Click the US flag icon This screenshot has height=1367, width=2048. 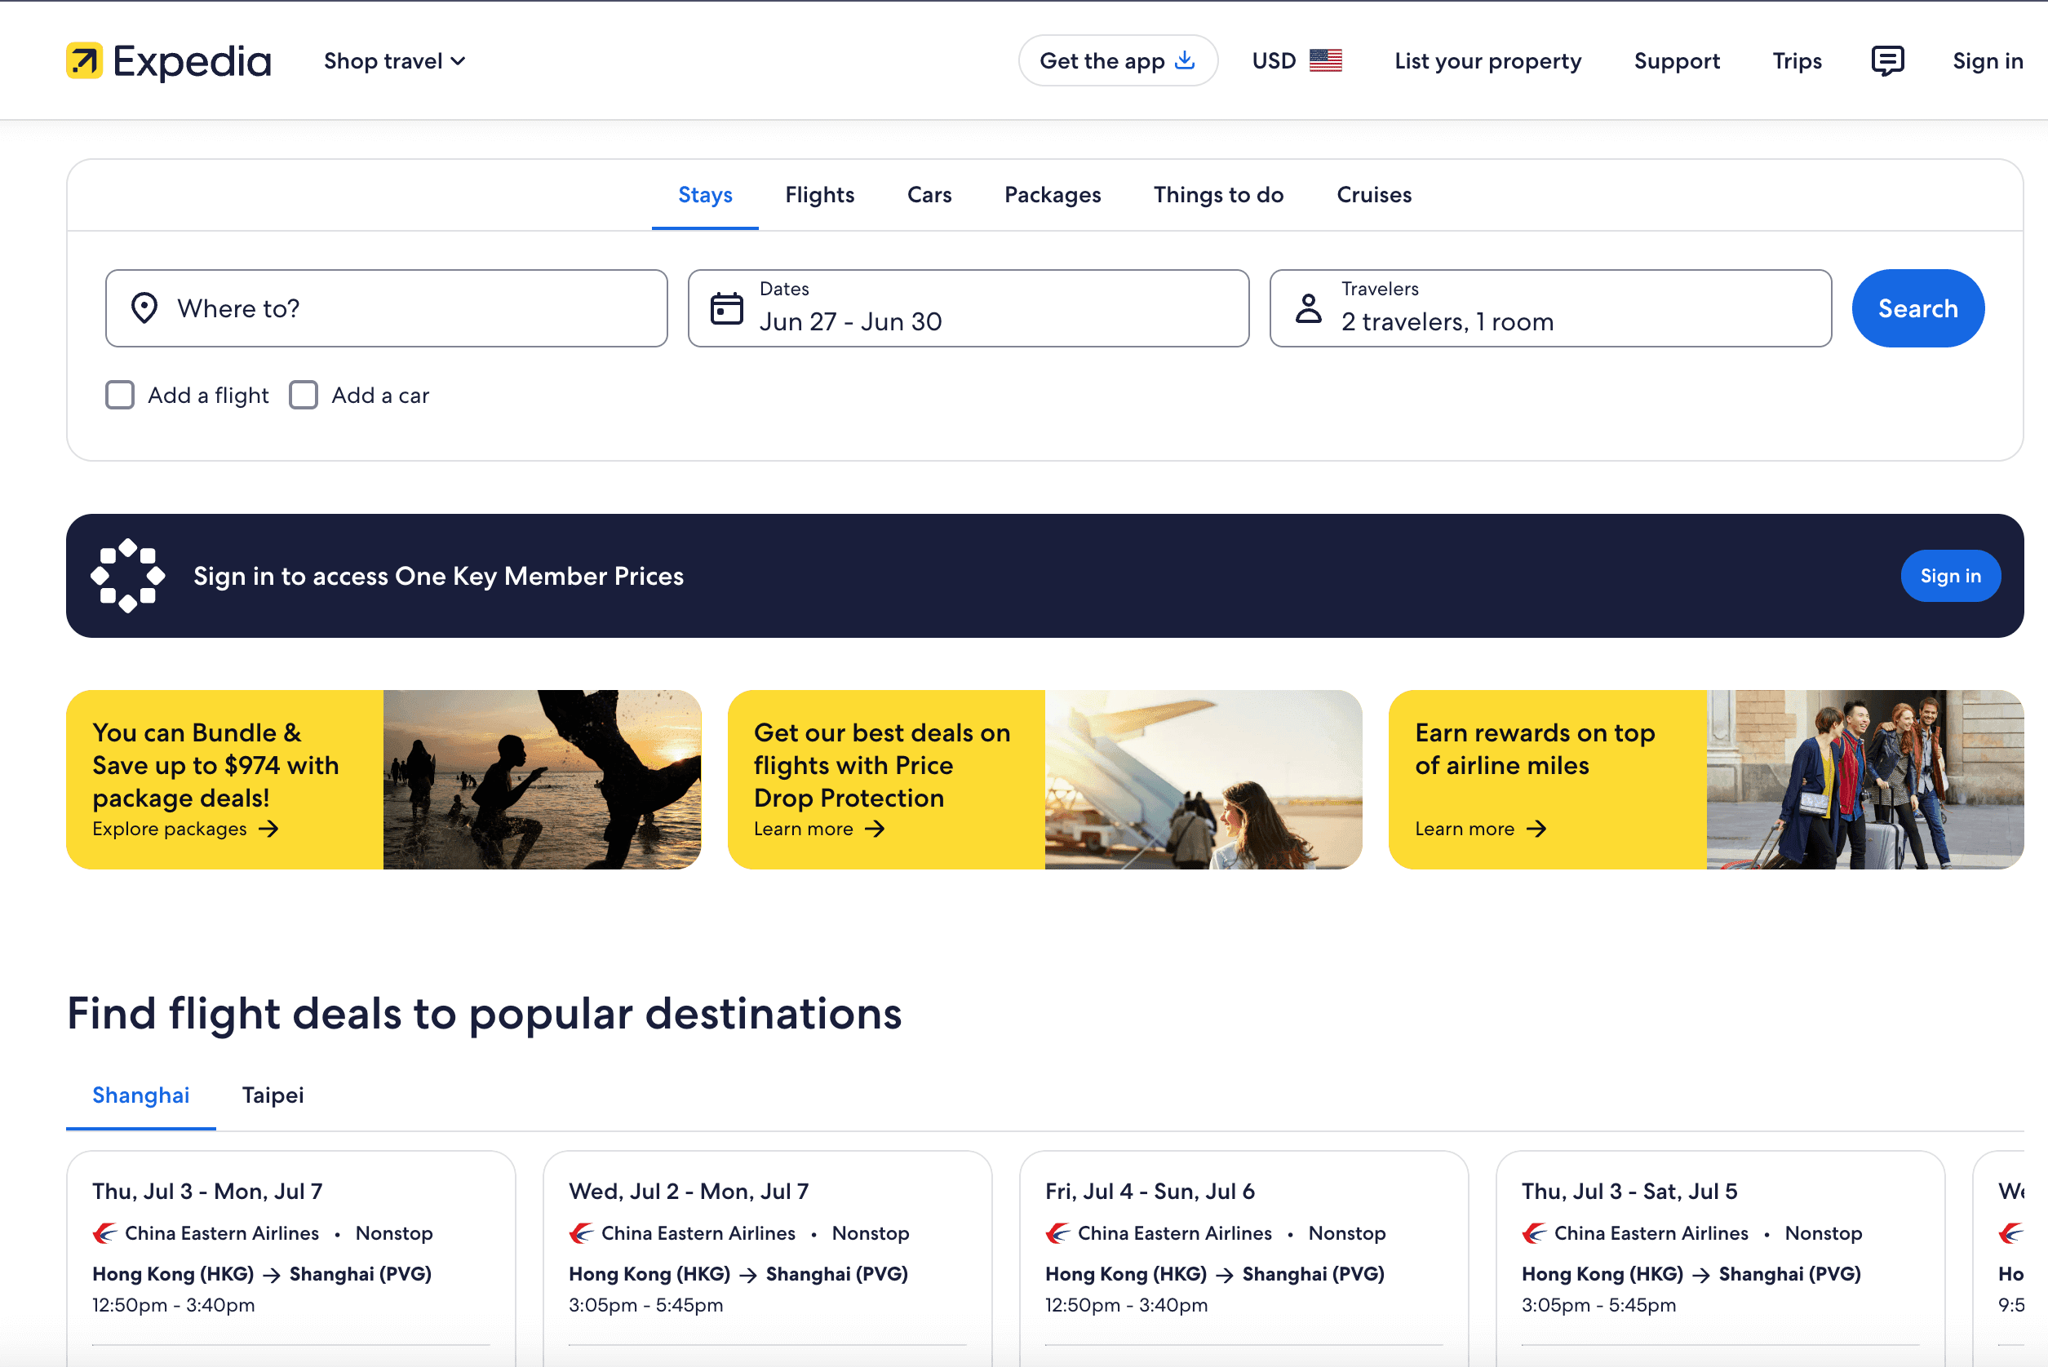1325,61
